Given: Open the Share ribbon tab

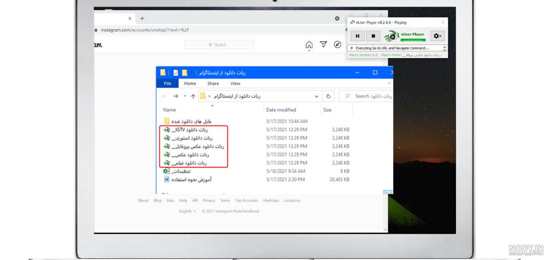Looking at the screenshot, I should pos(213,83).
